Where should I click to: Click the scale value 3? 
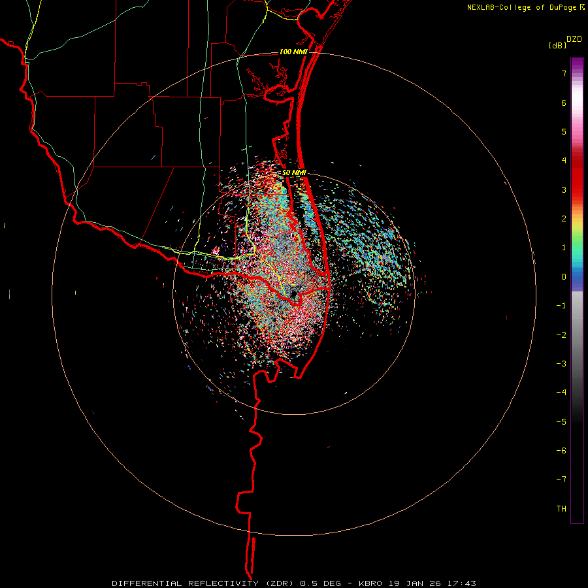(x=564, y=189)
